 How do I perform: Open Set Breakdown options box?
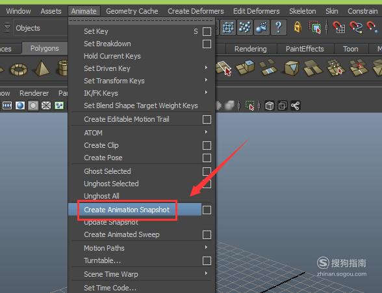pyautogui.click(x=207, y=44)
